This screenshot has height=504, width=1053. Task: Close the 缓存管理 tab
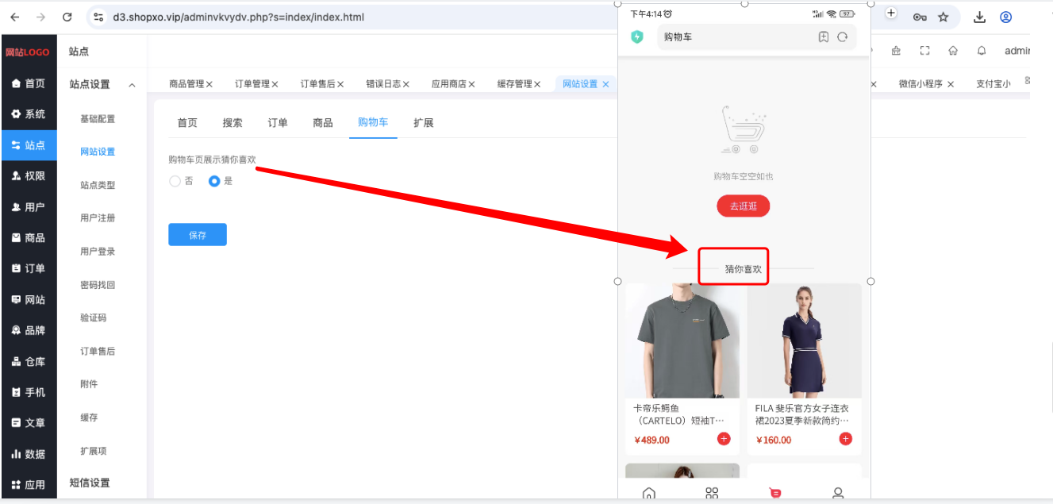[537, 84]
